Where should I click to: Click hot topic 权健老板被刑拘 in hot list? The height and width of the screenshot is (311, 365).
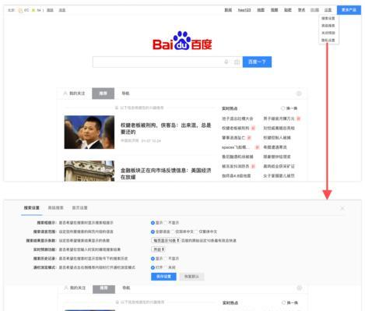click(x=236, y=128)
